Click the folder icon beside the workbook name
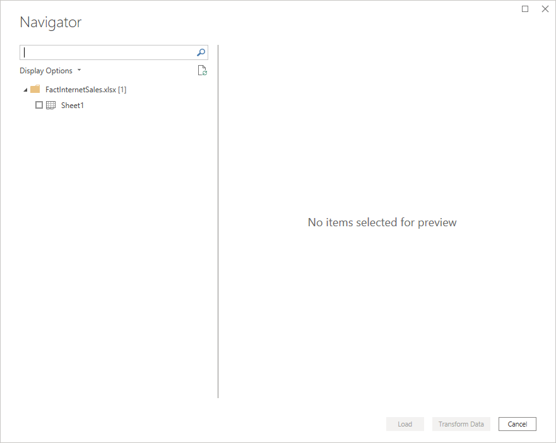 (35, 88)
